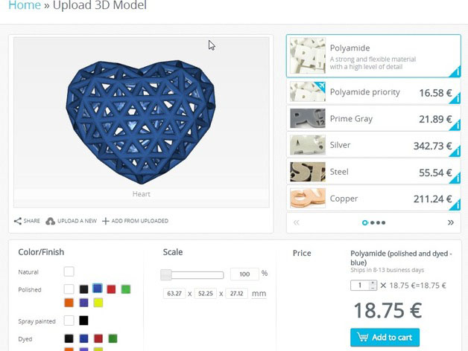Pick the Natural white finish swatch
This screenshot has height=351, width=468.
pos(69,271)
